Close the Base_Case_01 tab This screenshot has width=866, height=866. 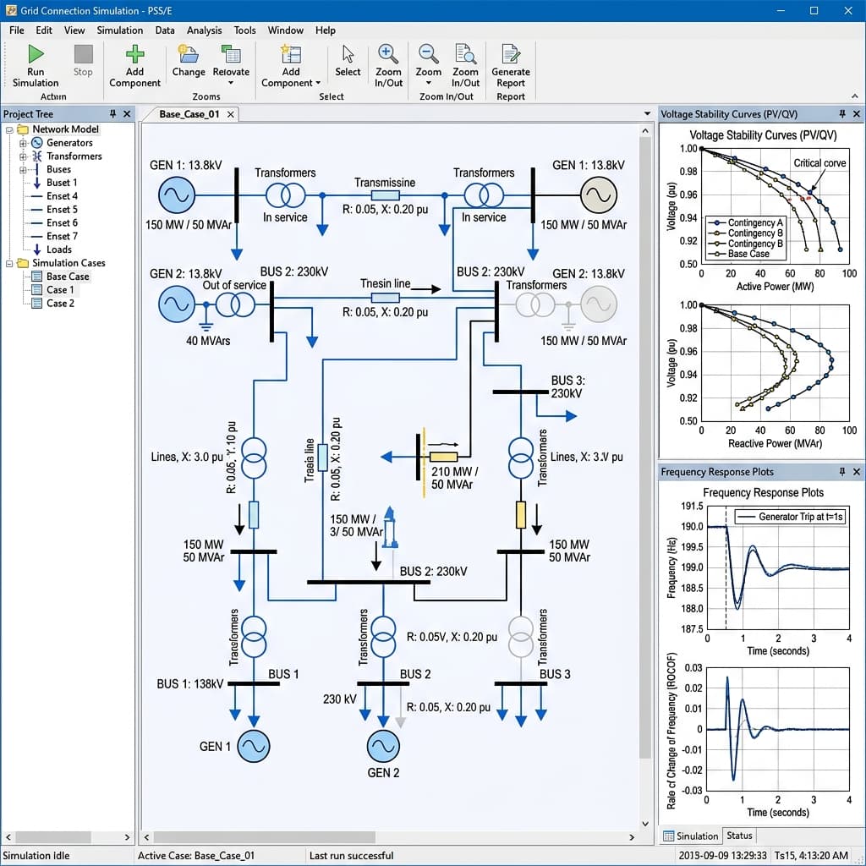pos(231,114)
